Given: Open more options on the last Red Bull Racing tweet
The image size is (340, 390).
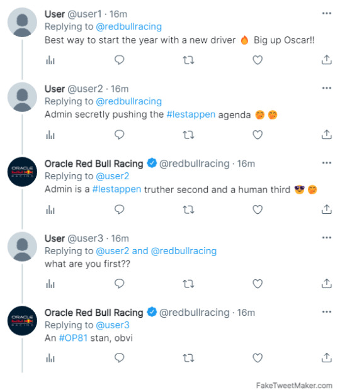Looking at the screenshot, I should [x=327, y=311].
